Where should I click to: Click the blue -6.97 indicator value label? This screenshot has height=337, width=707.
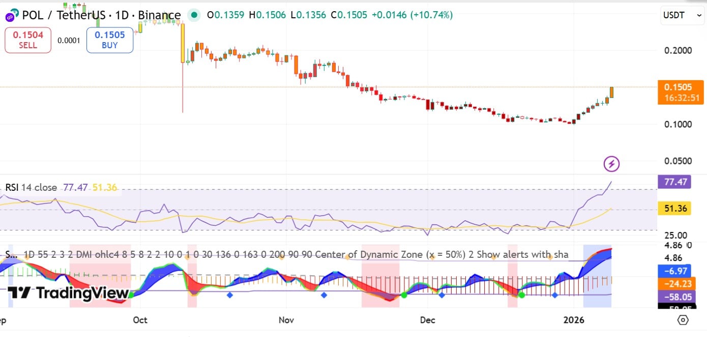pos(674,271)
